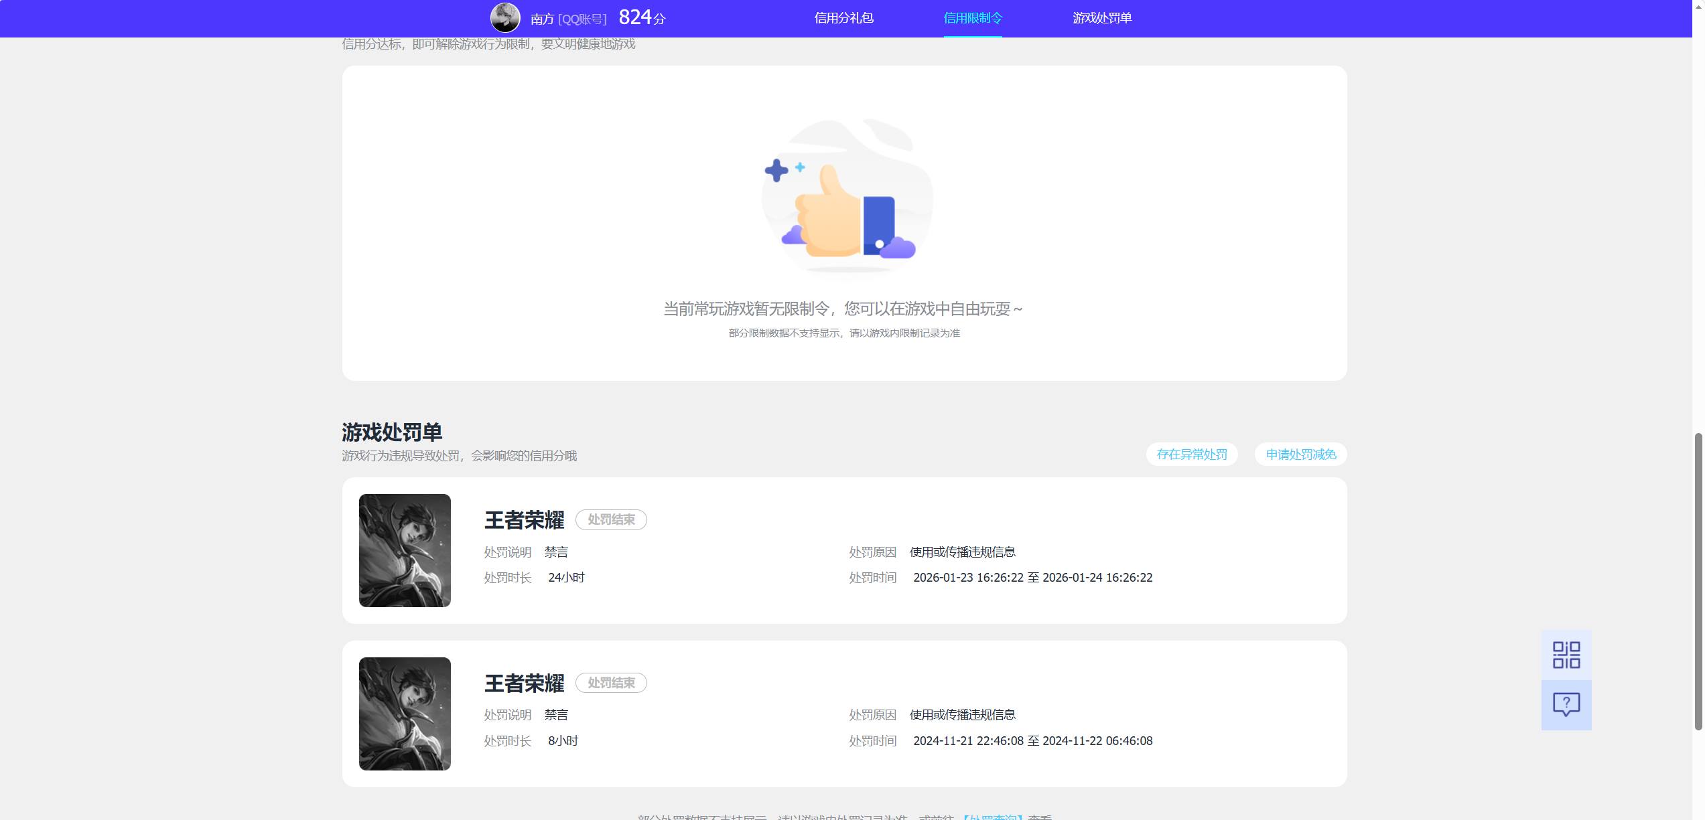Click the 24小时 duration value
Image resolution: width=1705 pixels, height=820 pixels.
pyautogui.click(x=566, y=578)
